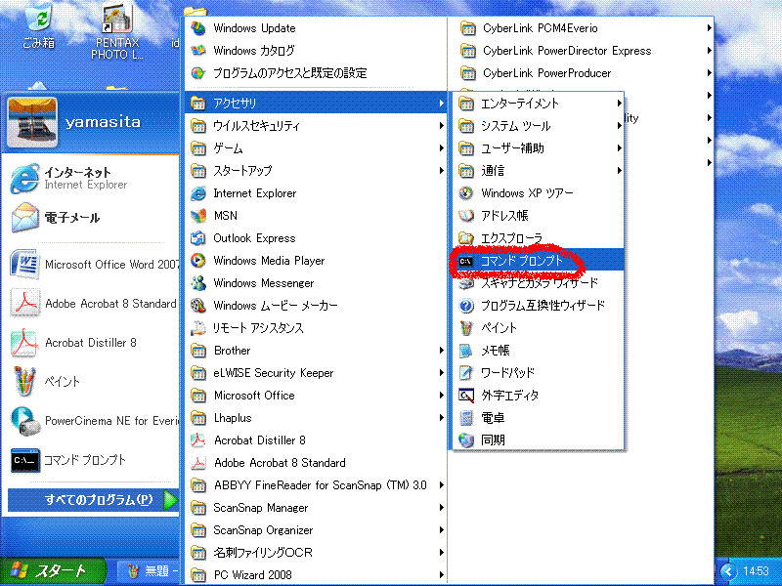The height and width of the screenshot is (586, 782).
Task: Expand Microsoft Office program group
Action: point(316,396)
